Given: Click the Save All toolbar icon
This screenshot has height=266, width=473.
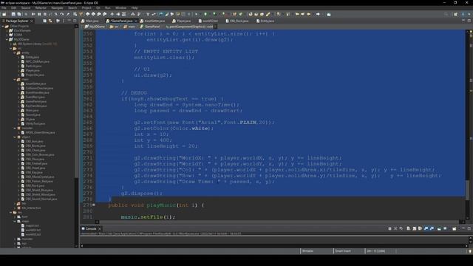Looking at the screenshot, I should 19,14.
